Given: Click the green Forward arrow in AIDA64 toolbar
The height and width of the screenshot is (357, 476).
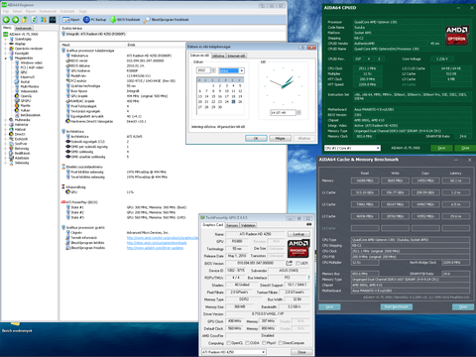Looking at the screenshot, I should click(15, 20).
